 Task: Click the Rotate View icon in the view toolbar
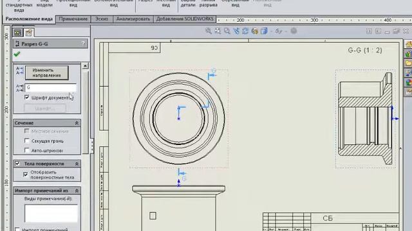click(x=245, y=31)
